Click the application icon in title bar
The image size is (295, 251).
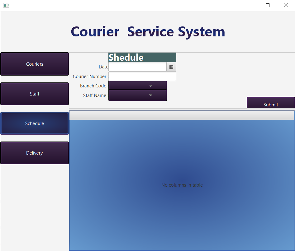(x=6, y=5)
